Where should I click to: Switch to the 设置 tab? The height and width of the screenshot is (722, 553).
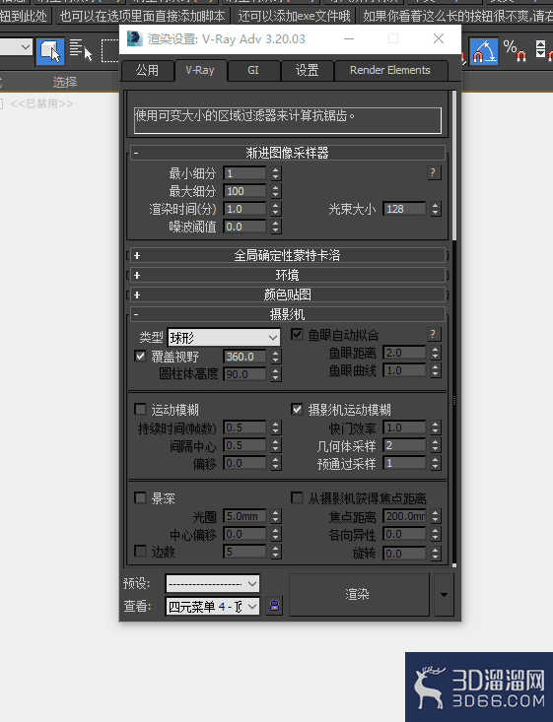tap(307, 71)
